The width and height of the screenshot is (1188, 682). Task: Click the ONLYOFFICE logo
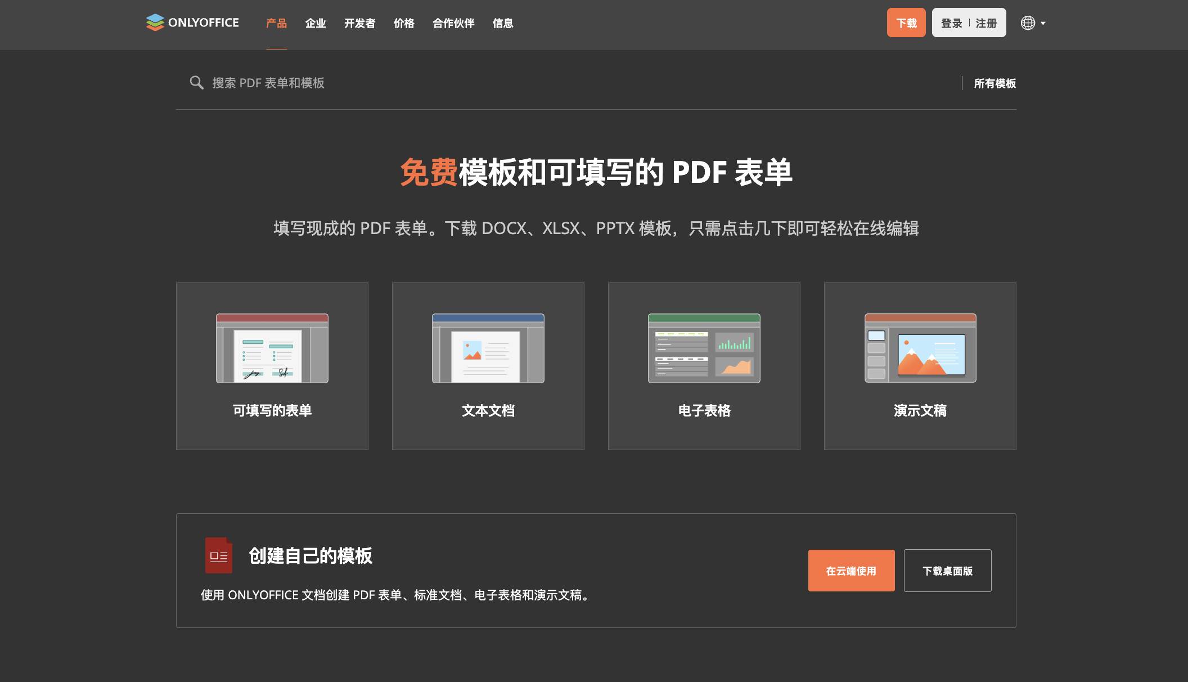tap(192, 23)
